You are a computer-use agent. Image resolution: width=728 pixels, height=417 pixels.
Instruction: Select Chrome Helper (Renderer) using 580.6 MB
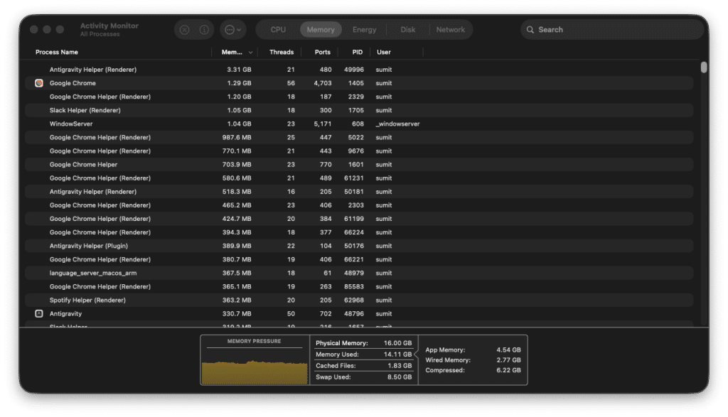click(359, 178)
